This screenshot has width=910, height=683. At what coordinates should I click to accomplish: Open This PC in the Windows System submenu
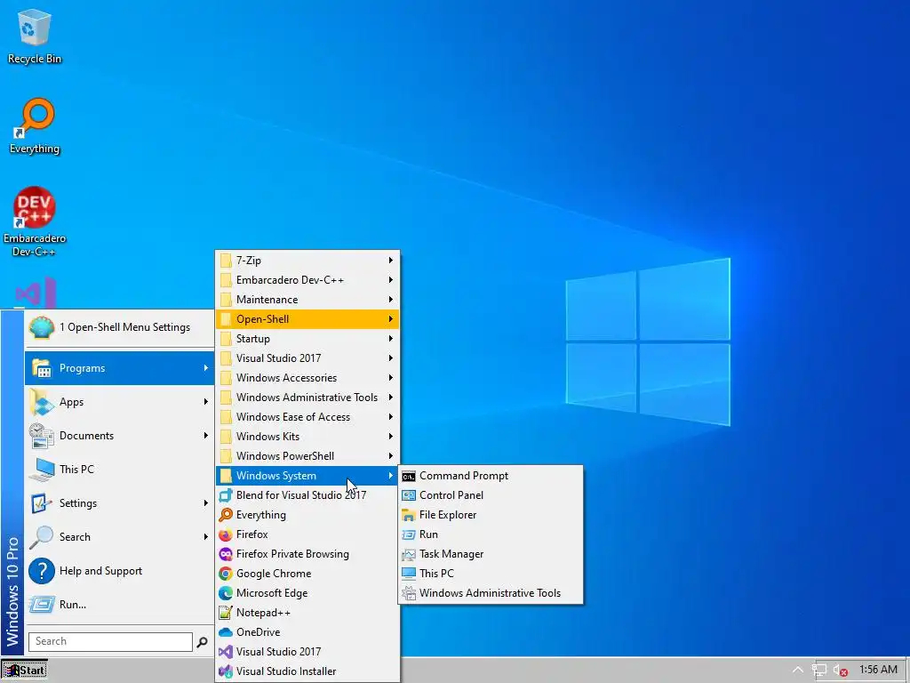pyautogui.click(x=491, y=574)
